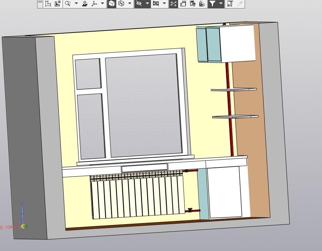Click the coordinate origin axes marker
322x251 pixels.
23,226
